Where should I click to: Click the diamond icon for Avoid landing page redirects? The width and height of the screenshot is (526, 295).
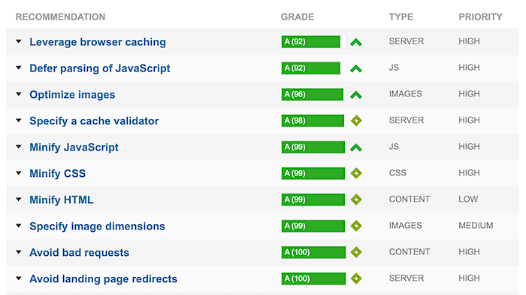click(356, 278)
